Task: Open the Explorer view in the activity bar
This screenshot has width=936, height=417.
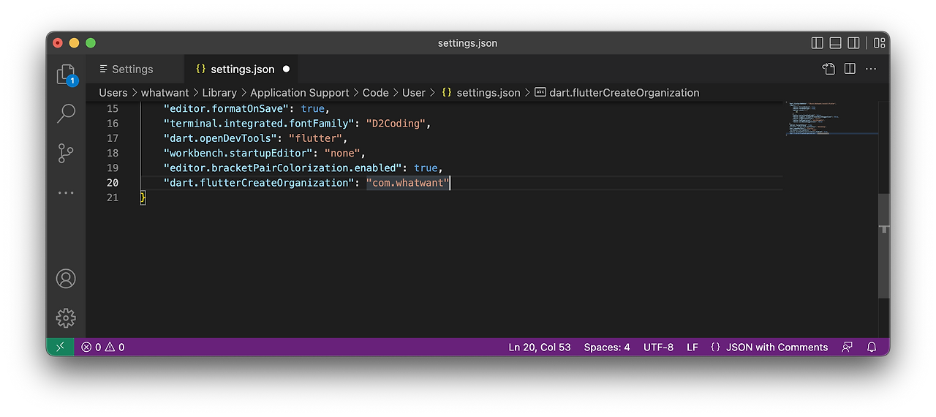Action: point(66,74)
